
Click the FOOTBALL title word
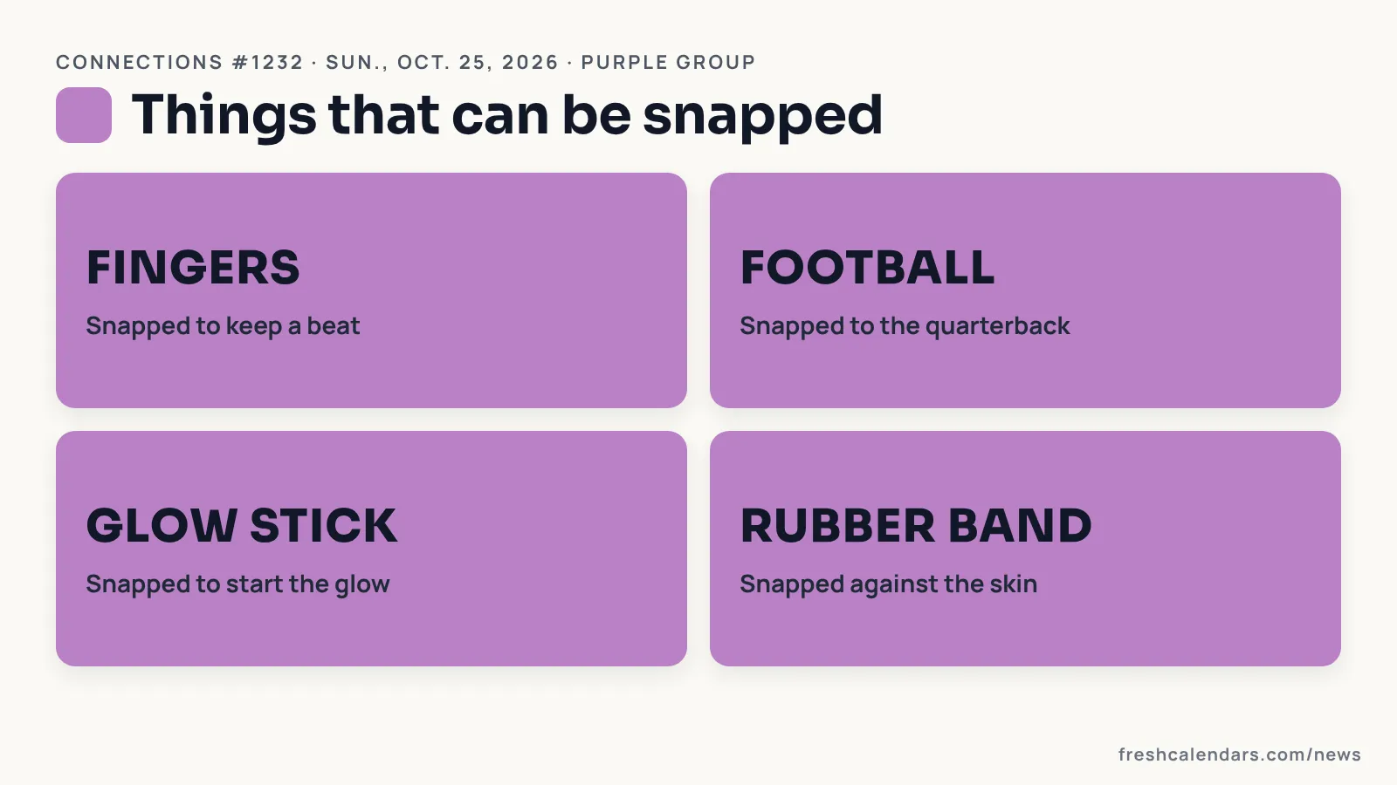point(868,267)
